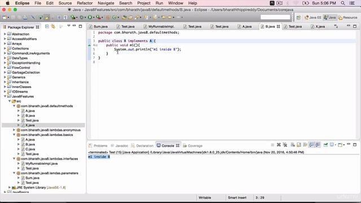Click the Open Perspective icon
The height and width of the screenshot is (203, 361).
(298, 17)
